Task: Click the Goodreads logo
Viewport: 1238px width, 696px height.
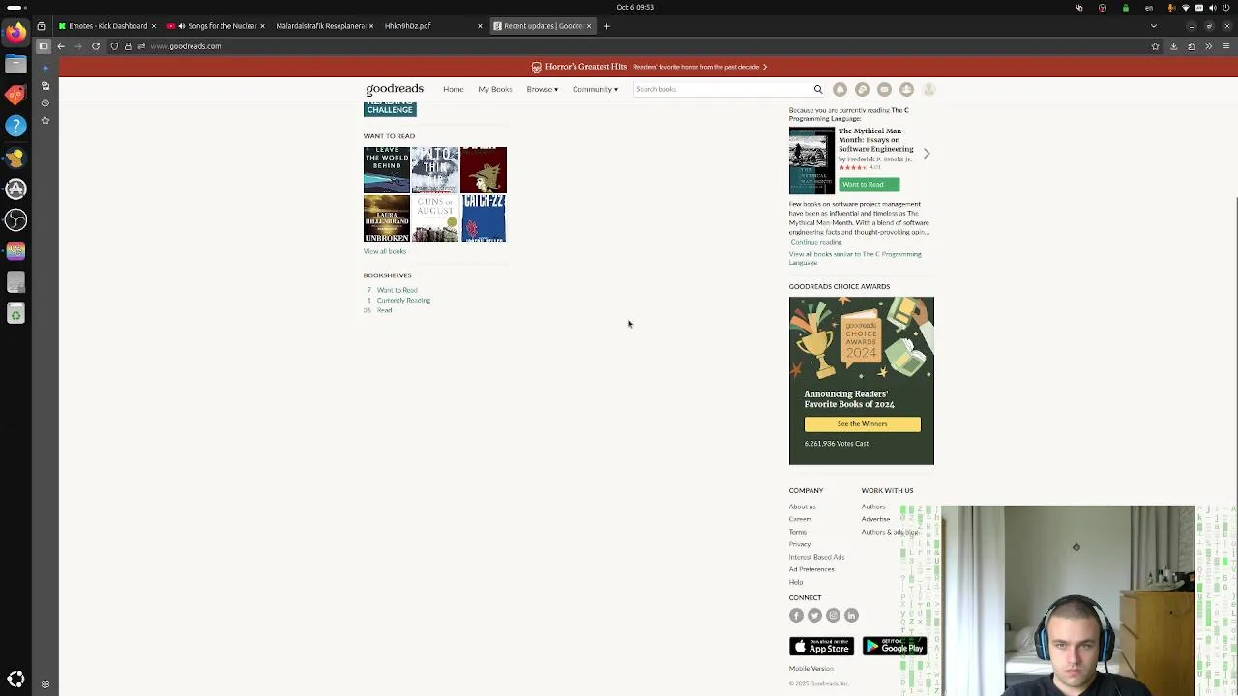Action: pyautogui.click(x=395, y=89)
